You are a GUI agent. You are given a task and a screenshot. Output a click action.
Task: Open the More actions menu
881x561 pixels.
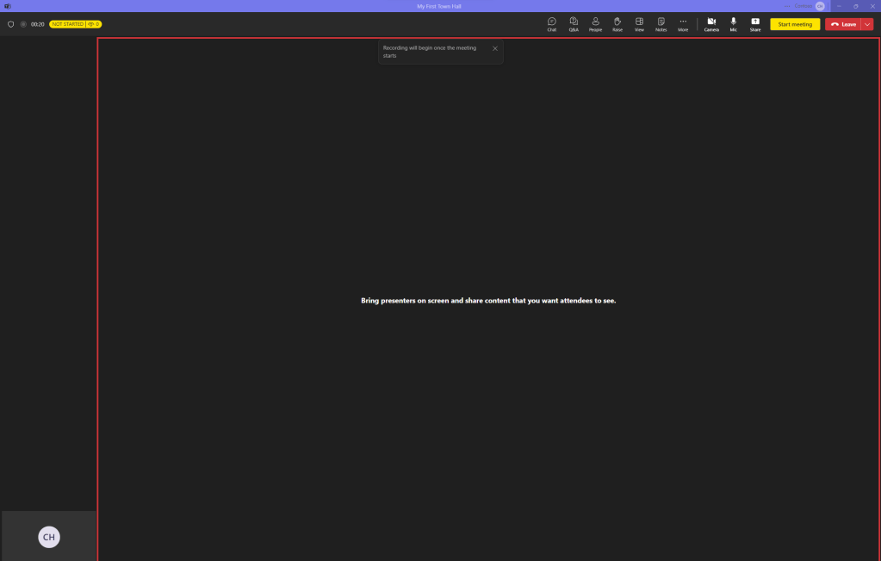683,23
